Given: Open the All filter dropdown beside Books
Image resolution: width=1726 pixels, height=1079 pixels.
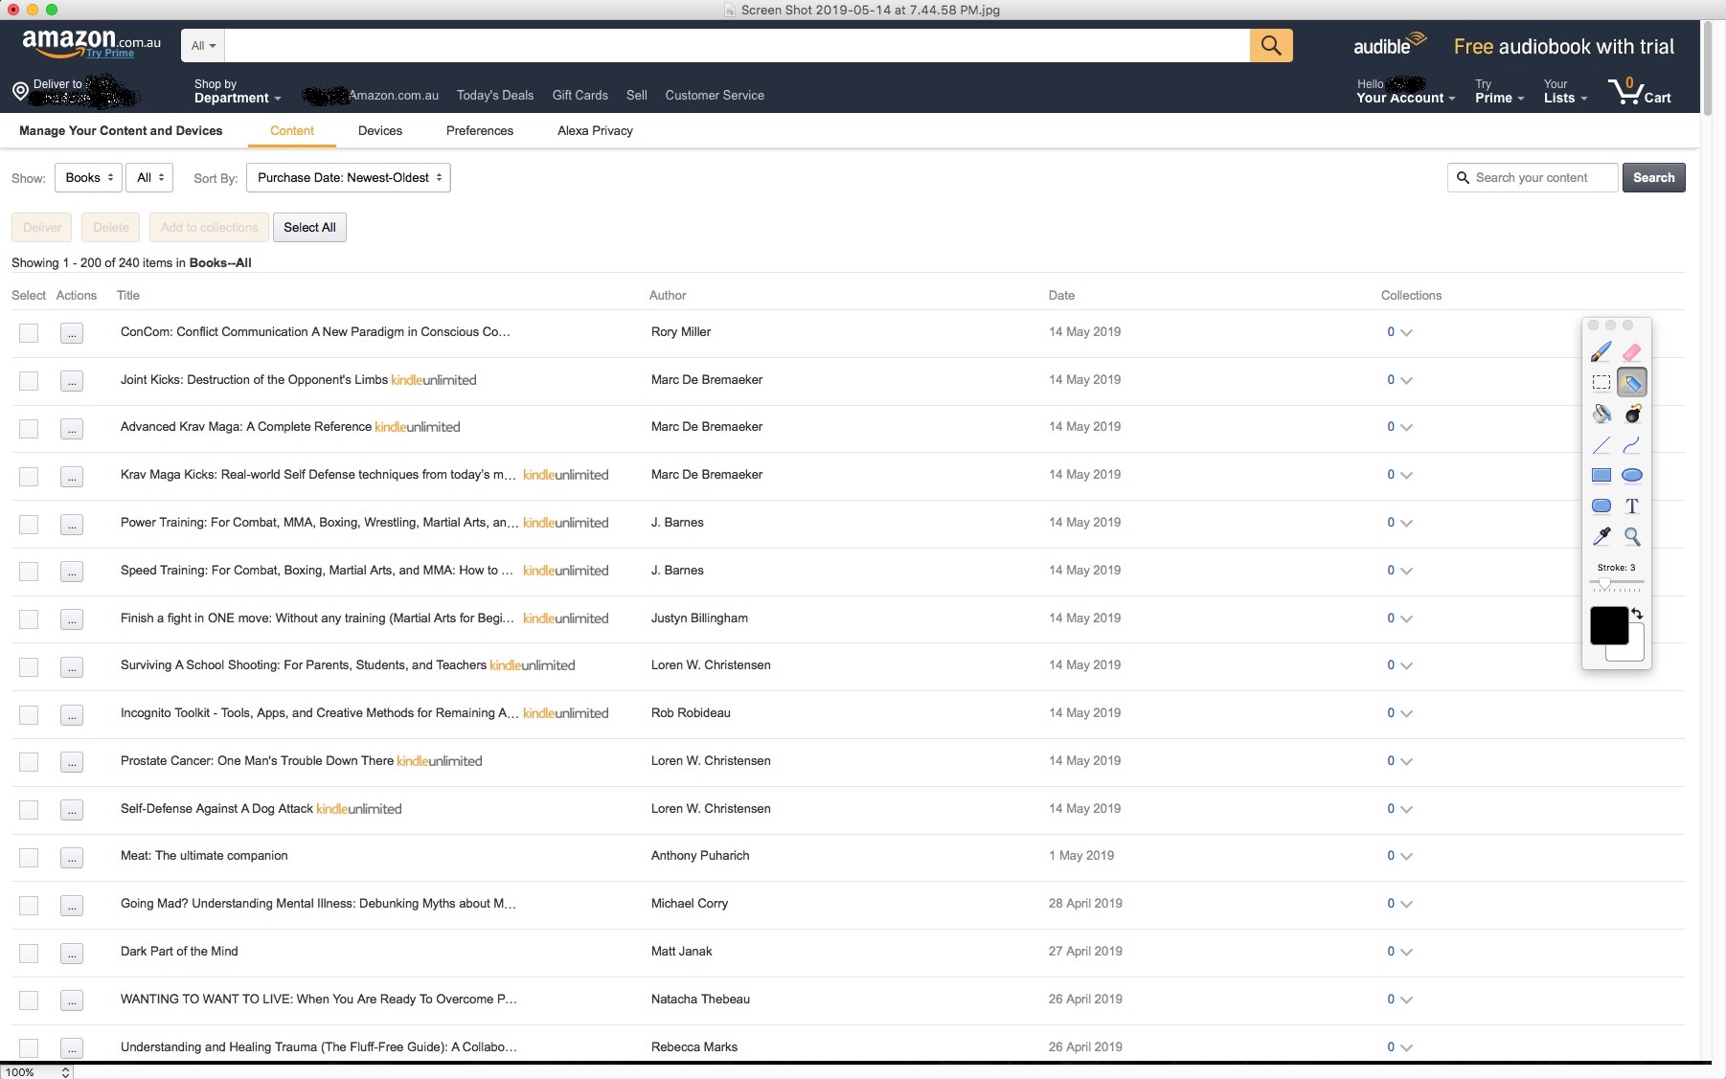Looking at the screenshot, I should tap(149, 177).
